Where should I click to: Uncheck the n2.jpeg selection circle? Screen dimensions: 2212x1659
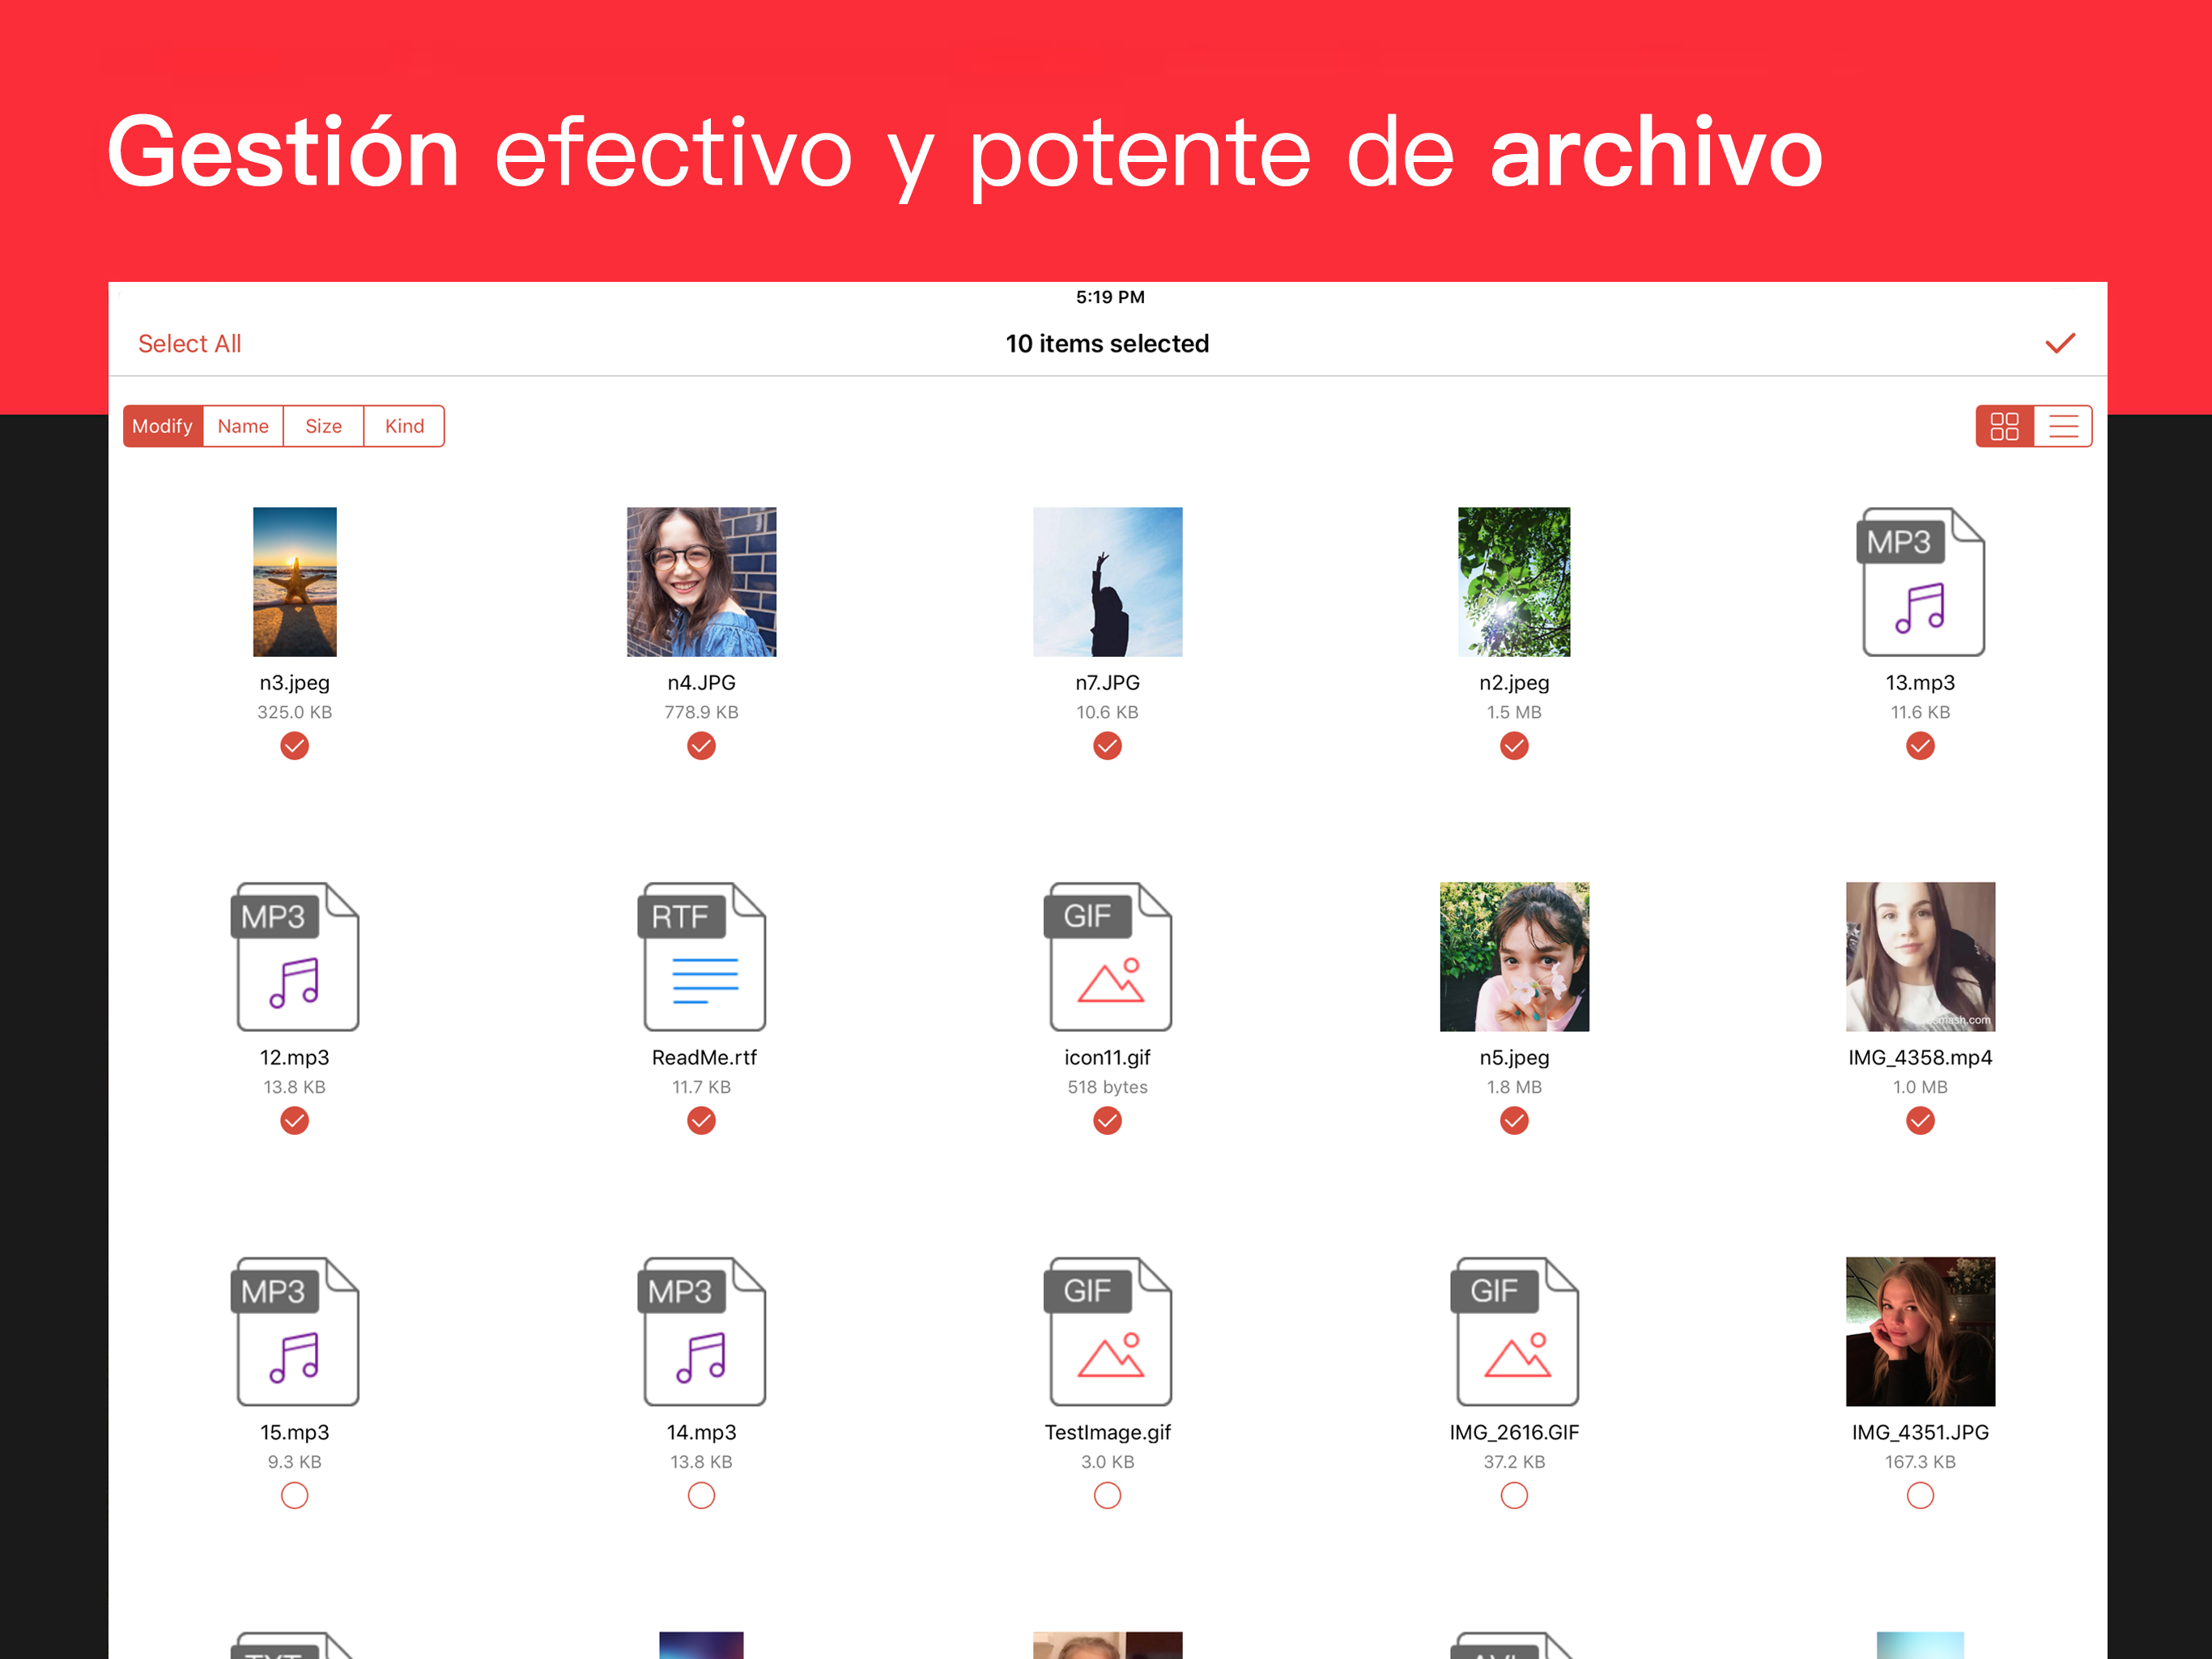[1515, 745]
